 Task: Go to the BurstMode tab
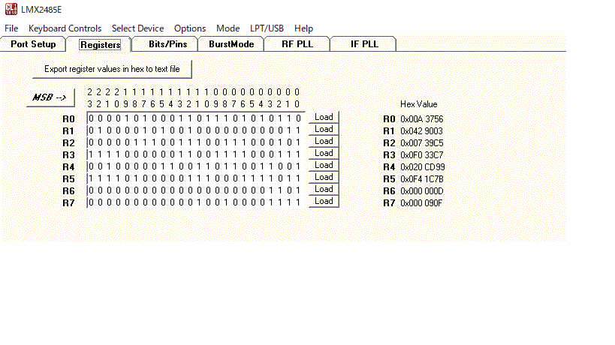pos(231,44)
